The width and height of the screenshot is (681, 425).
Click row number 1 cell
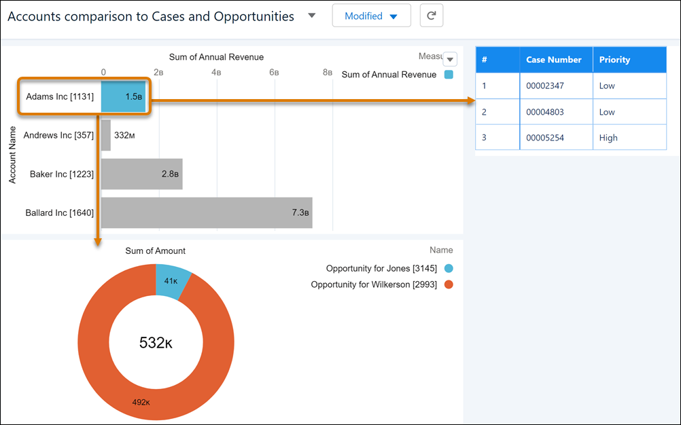(497, 86)
